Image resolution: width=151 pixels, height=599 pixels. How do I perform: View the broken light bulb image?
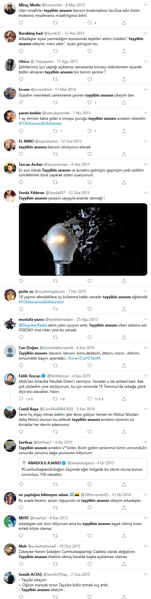point(83,239)
